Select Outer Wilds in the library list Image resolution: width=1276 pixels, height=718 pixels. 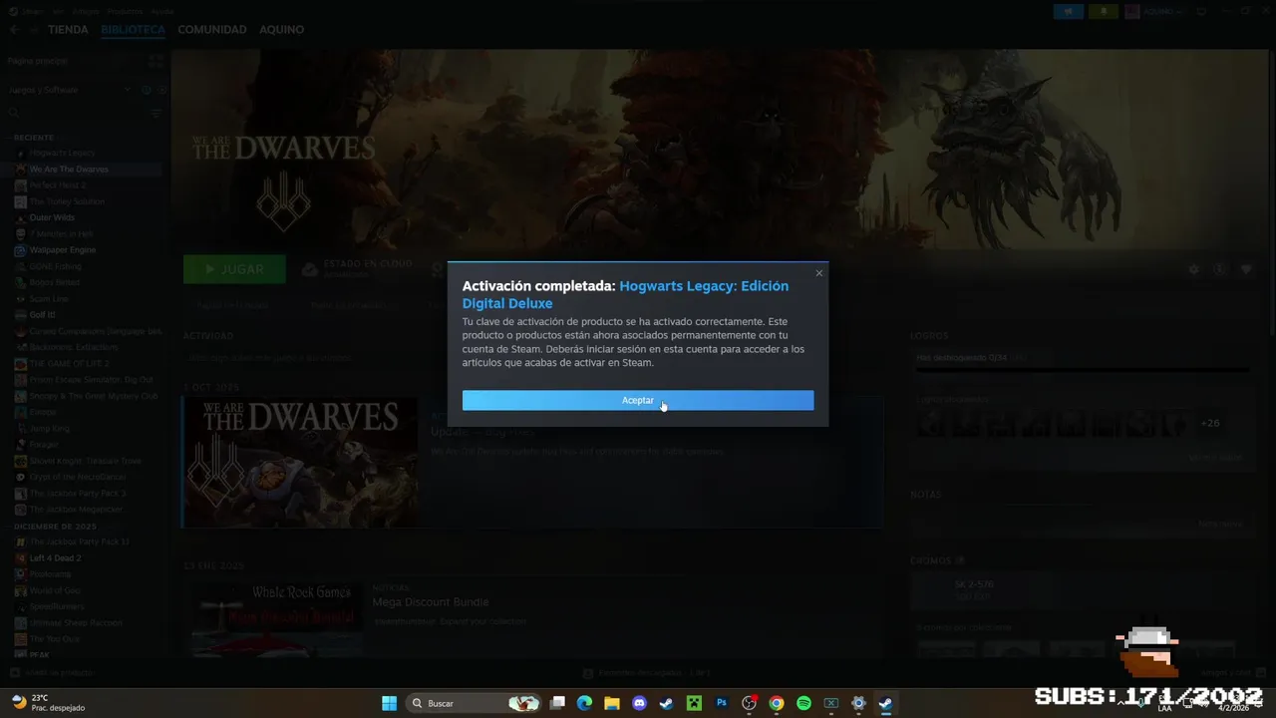click(52, 217)
